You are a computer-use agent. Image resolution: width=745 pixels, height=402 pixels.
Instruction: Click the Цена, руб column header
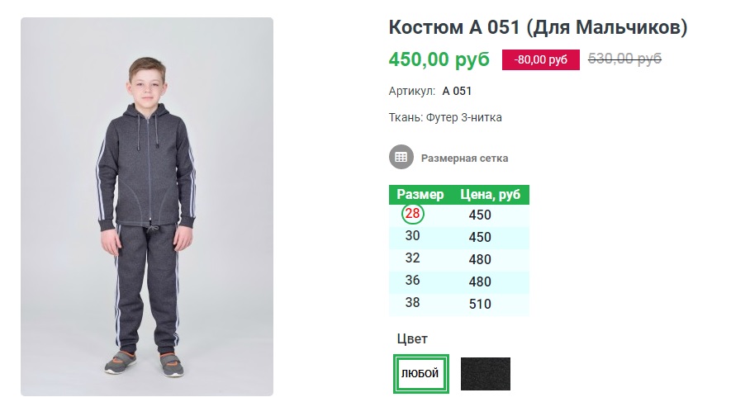[x=490, y=195]
